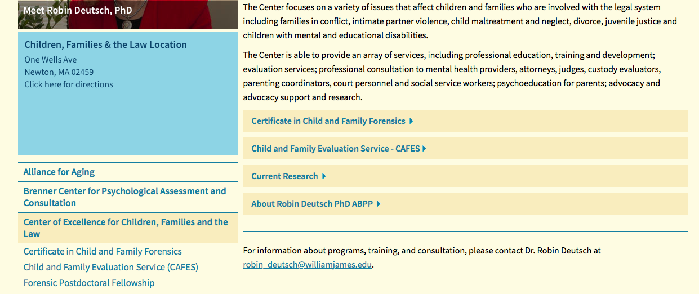Screen dimensions: 699x294
Task: Click the robin_deutsch@williamjames.edu email link
Action: pyautogui.click(x=307, y=264)
